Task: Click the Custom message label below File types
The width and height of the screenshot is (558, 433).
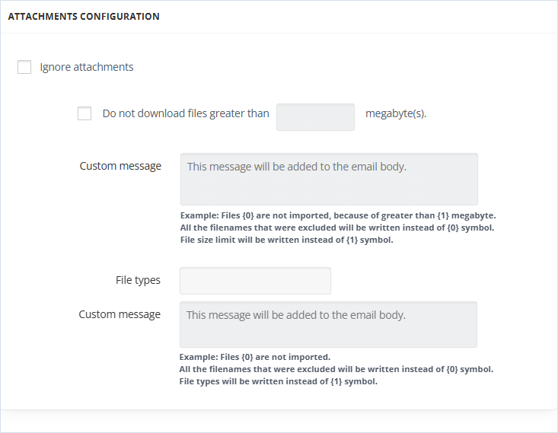Action: tap(120, 314)
